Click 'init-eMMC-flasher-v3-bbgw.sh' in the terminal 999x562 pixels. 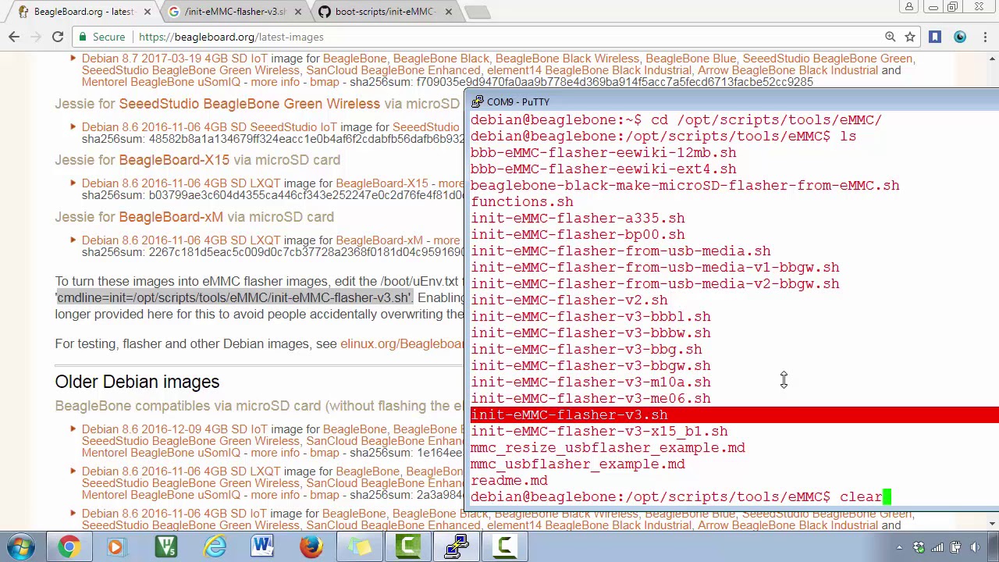coord(591,366)
